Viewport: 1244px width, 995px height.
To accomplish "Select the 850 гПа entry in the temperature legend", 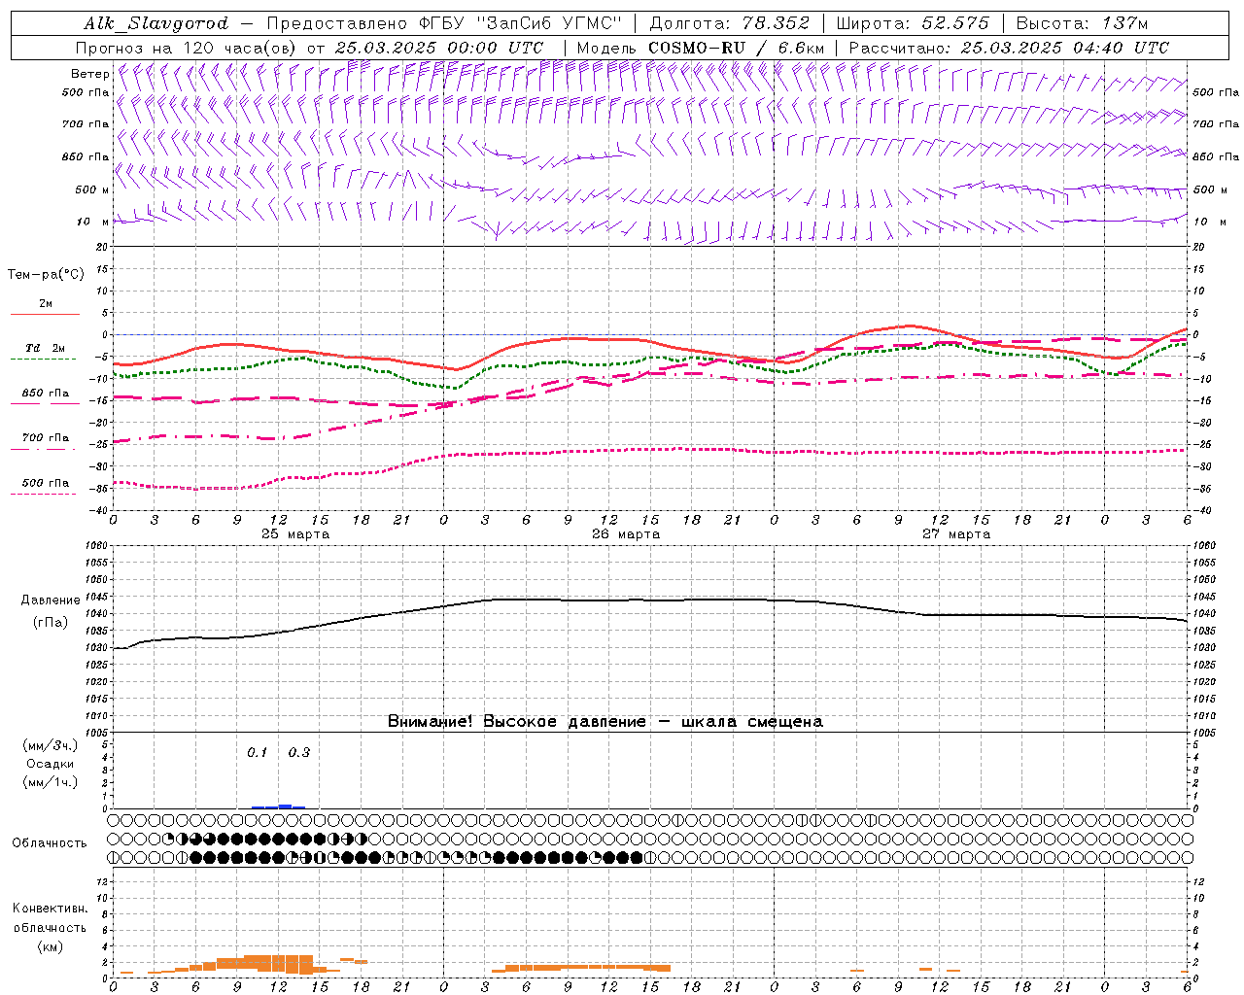I will (x=45, y=397).
